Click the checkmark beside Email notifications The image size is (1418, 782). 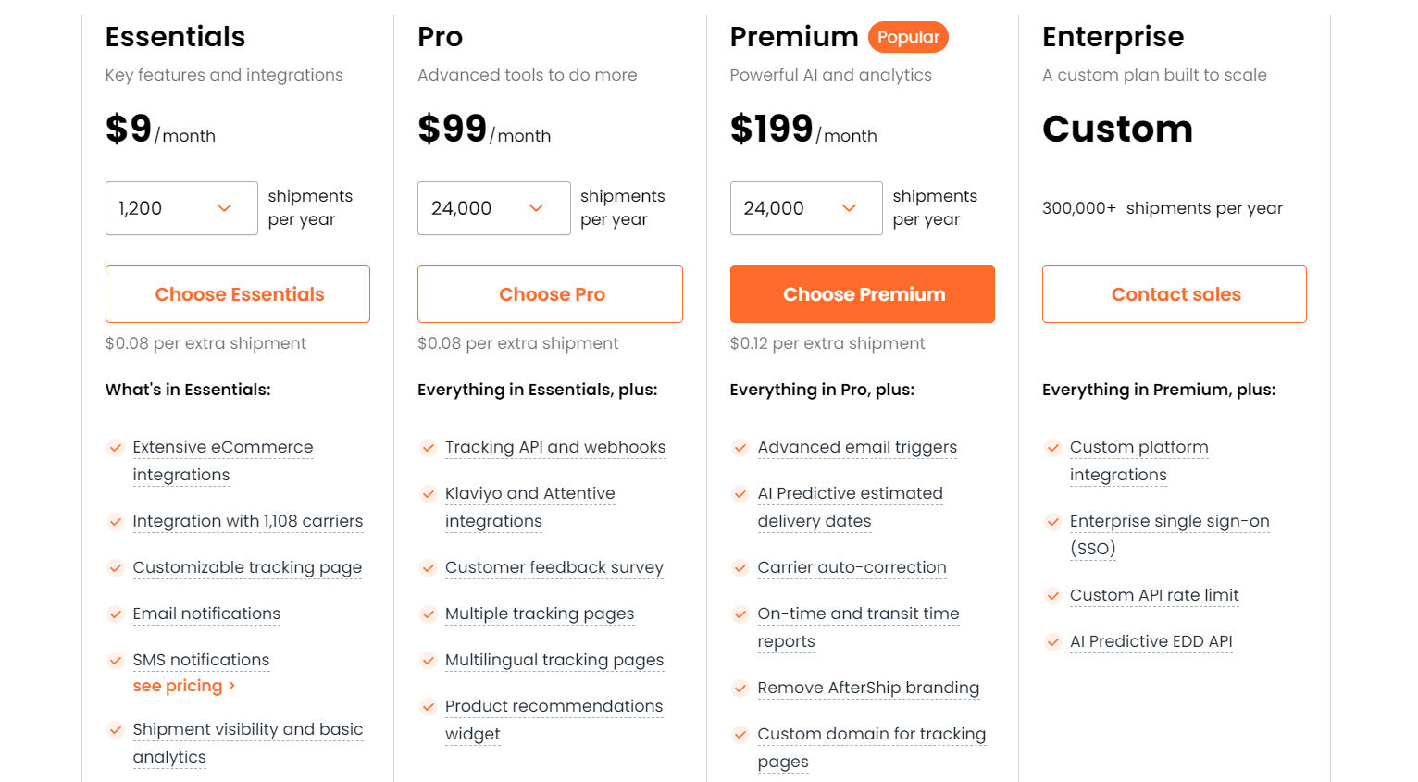point(116,614)
